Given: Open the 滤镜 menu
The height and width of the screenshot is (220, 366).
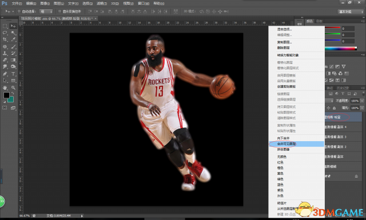Looking at the screenshot, I should 102,3.
